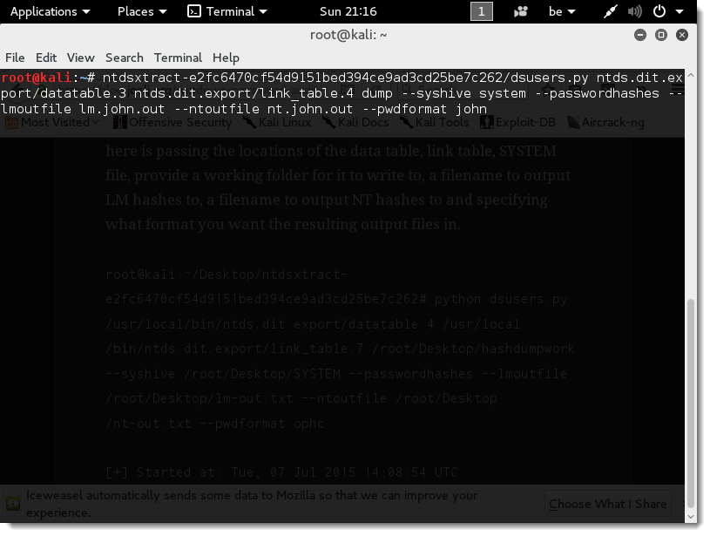Image resolution: width=710 pixels, height=536 pixels.
Task: Maximize the terminal window
Action: (x=661, y=35)
